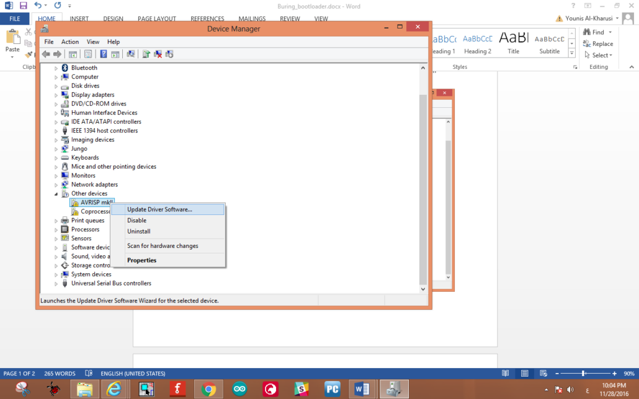Image resolution: width=639 pixels, height=399 pixels.
Task: Collapse the Other devices category
Action: click(x=56, y=194)
